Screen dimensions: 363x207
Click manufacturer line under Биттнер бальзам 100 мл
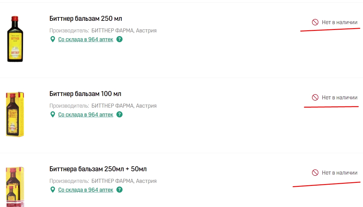103,106
